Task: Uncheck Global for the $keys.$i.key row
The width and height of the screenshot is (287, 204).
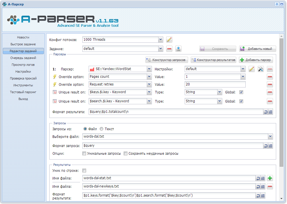Action: tap(241, 92)
